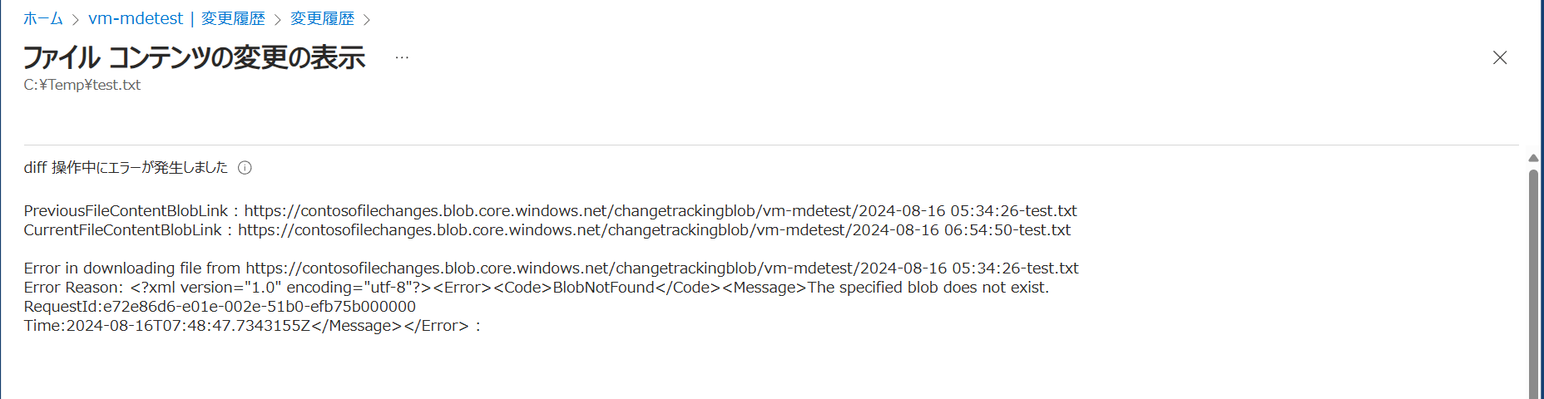Screen dimensions: 1544x399
Task: Click the chevron after vm-mdetest | 変更履歴
Action: (278, 19)
